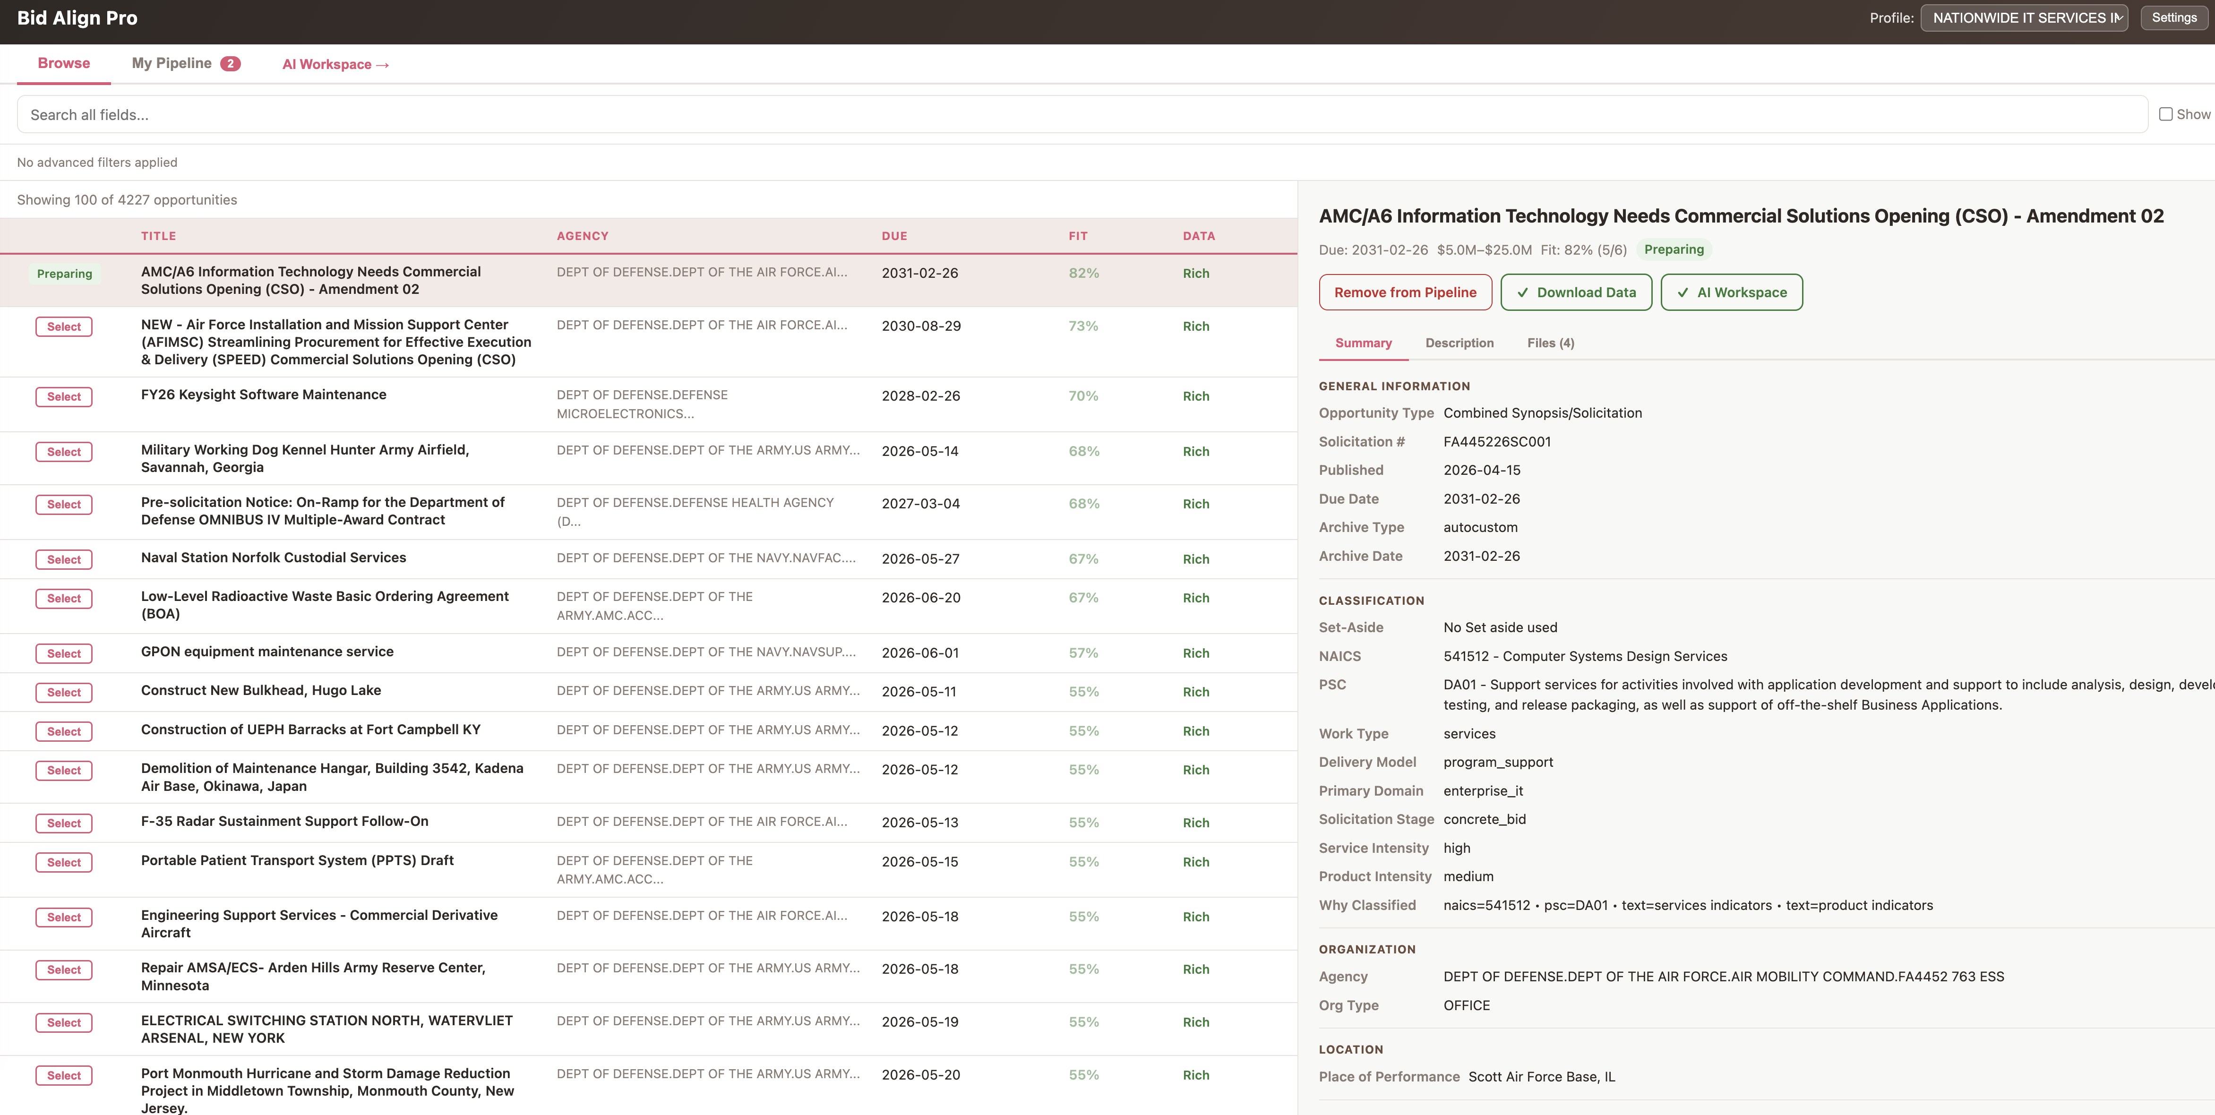Click the GPON equipment maintenance service title

point(267,652)
